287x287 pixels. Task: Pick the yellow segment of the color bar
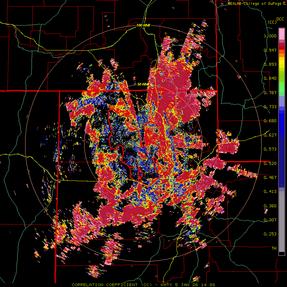click(x=282, y=63)
